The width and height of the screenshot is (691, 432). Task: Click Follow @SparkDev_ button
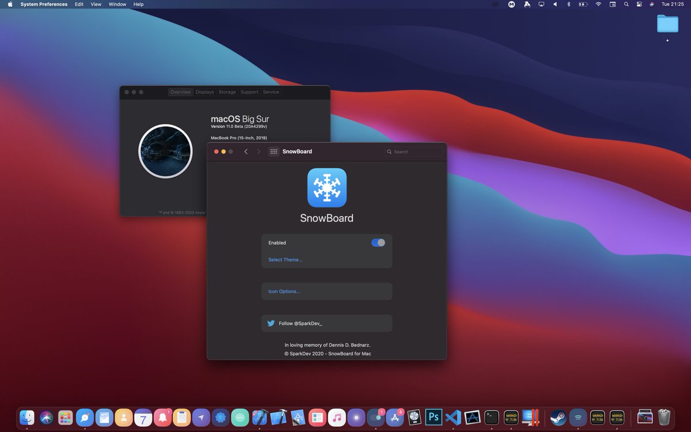(x=326, y=323)
